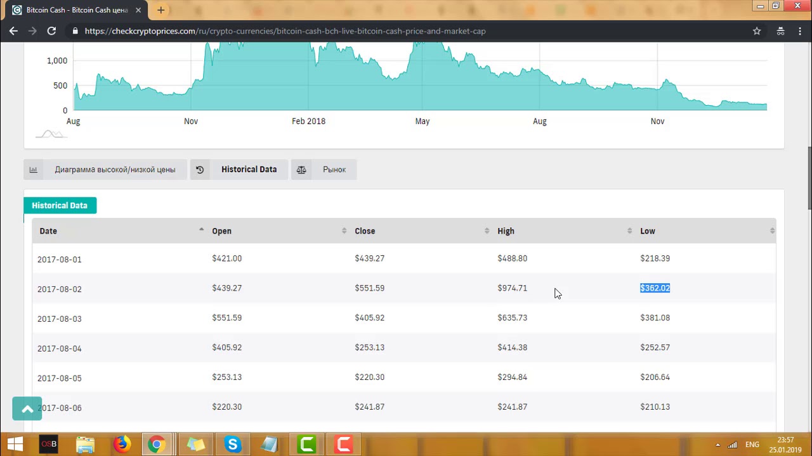The width and height of the screenshot is (812, 456).
Task: Bookmark this page with the star icon
Action: 757,30
